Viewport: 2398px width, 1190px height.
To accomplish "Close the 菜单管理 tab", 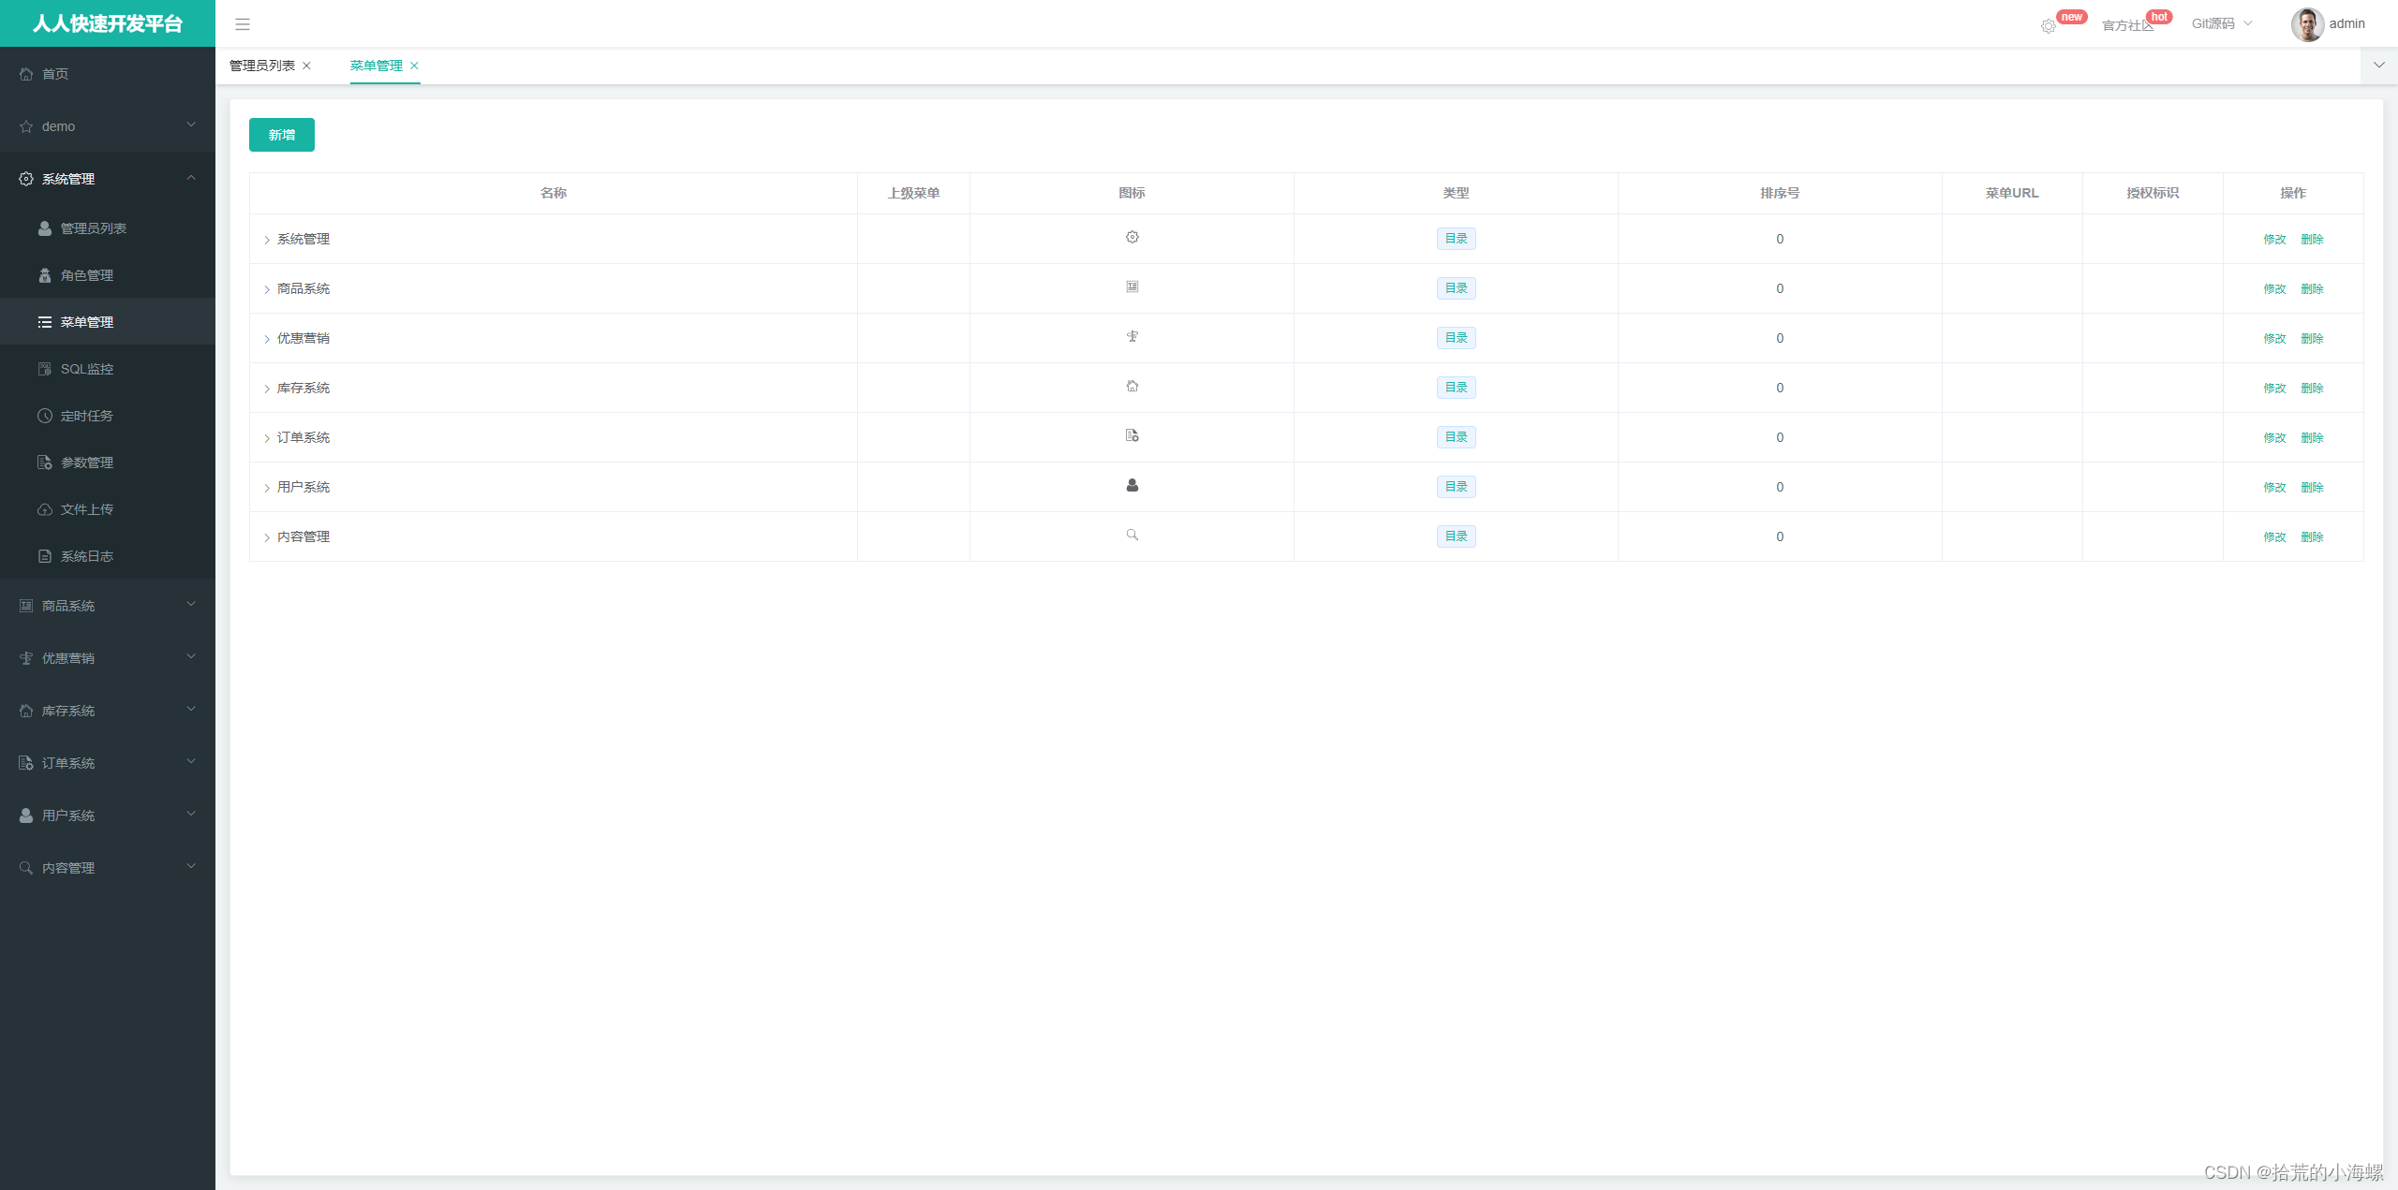I will pyautogui.click(x=414, y=66).
